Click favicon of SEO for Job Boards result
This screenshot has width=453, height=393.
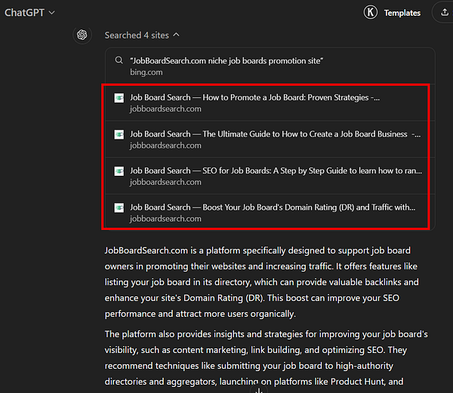[119, 171]
